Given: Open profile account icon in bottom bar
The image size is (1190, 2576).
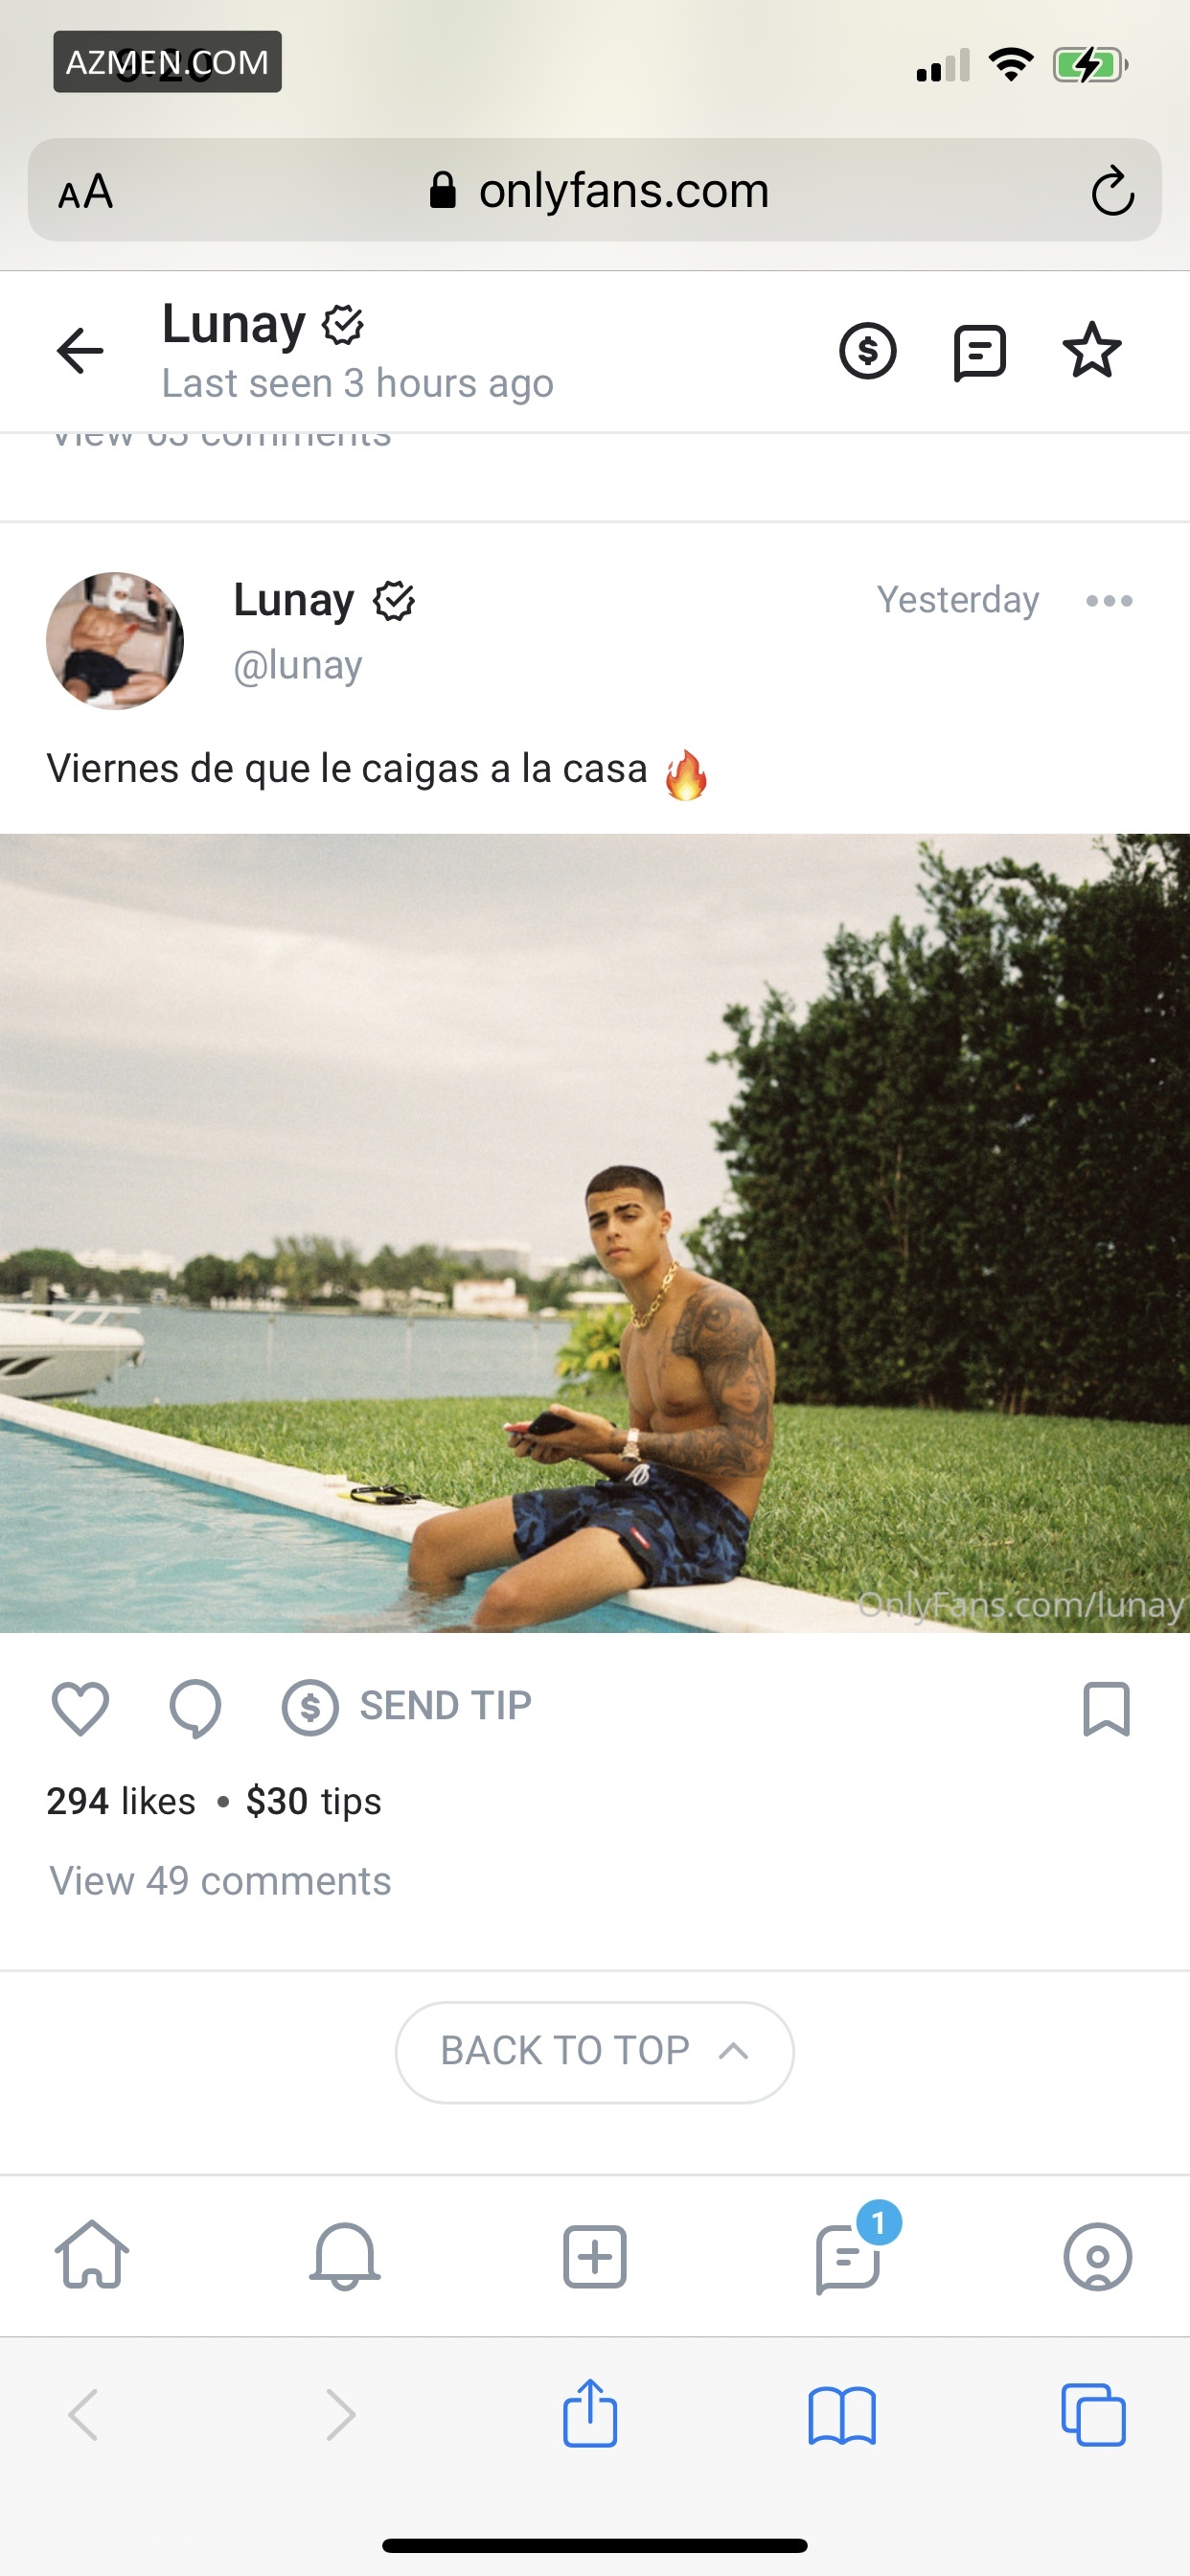Looking at the screenshot, I should point(1097,2257).
